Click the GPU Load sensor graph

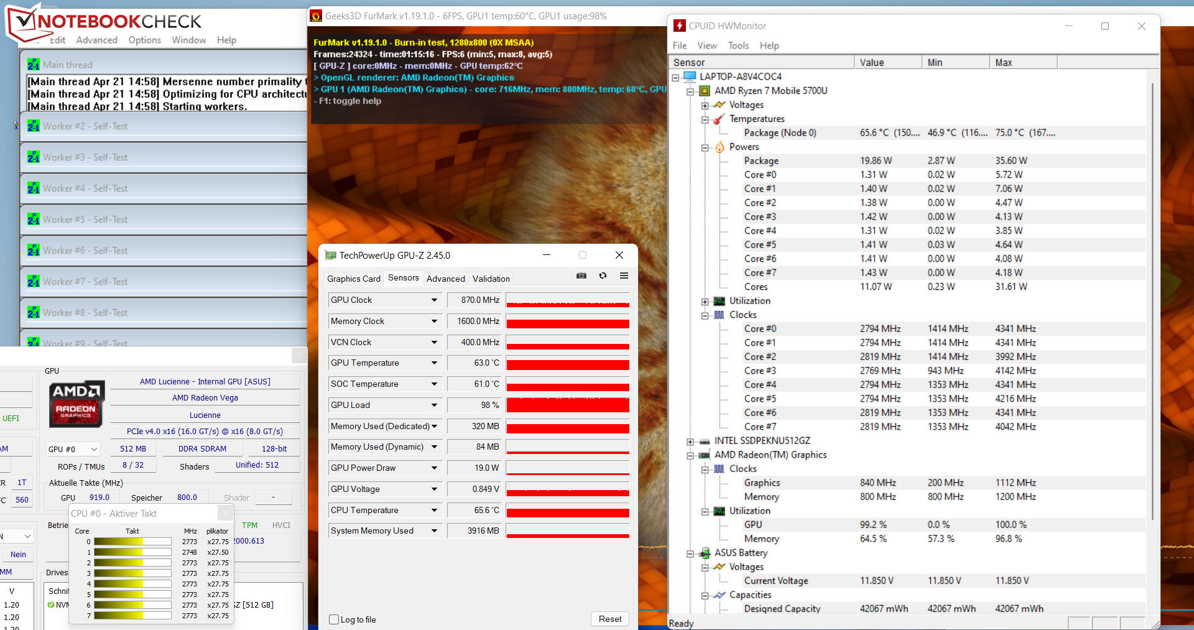coord(568,405)
